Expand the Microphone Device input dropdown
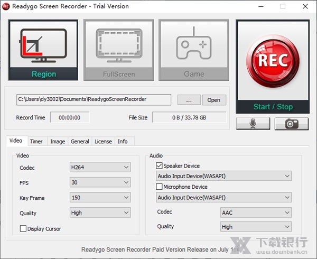 point(223,197)
